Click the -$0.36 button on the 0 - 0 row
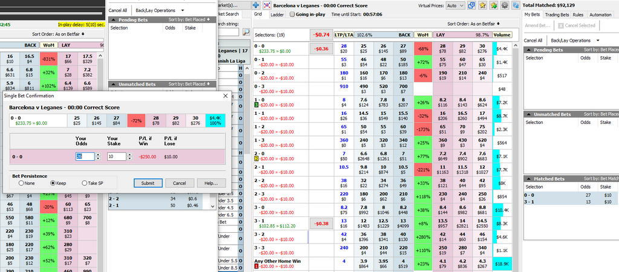 click(321, 49)
